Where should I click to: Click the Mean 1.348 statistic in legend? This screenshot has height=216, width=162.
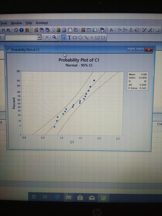click(138, 74)
